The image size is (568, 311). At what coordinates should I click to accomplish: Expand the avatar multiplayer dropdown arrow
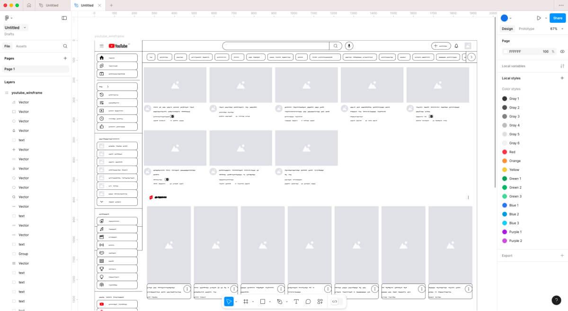(x=510, y=18)
